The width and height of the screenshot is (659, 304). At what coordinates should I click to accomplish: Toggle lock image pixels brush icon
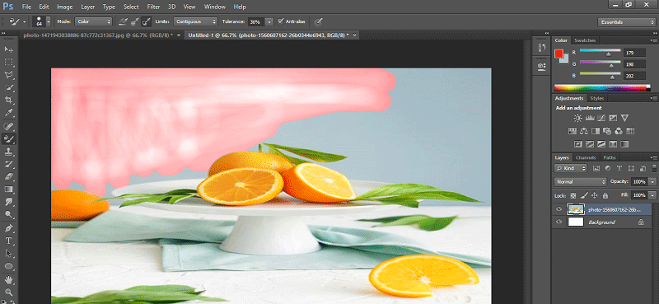(584, 195)
